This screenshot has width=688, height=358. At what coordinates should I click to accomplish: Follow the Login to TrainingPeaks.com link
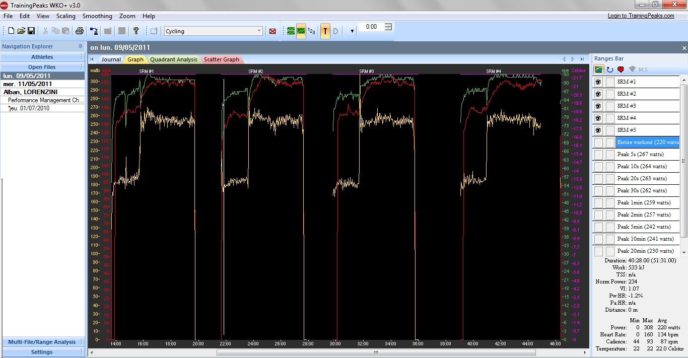[641, 16]
